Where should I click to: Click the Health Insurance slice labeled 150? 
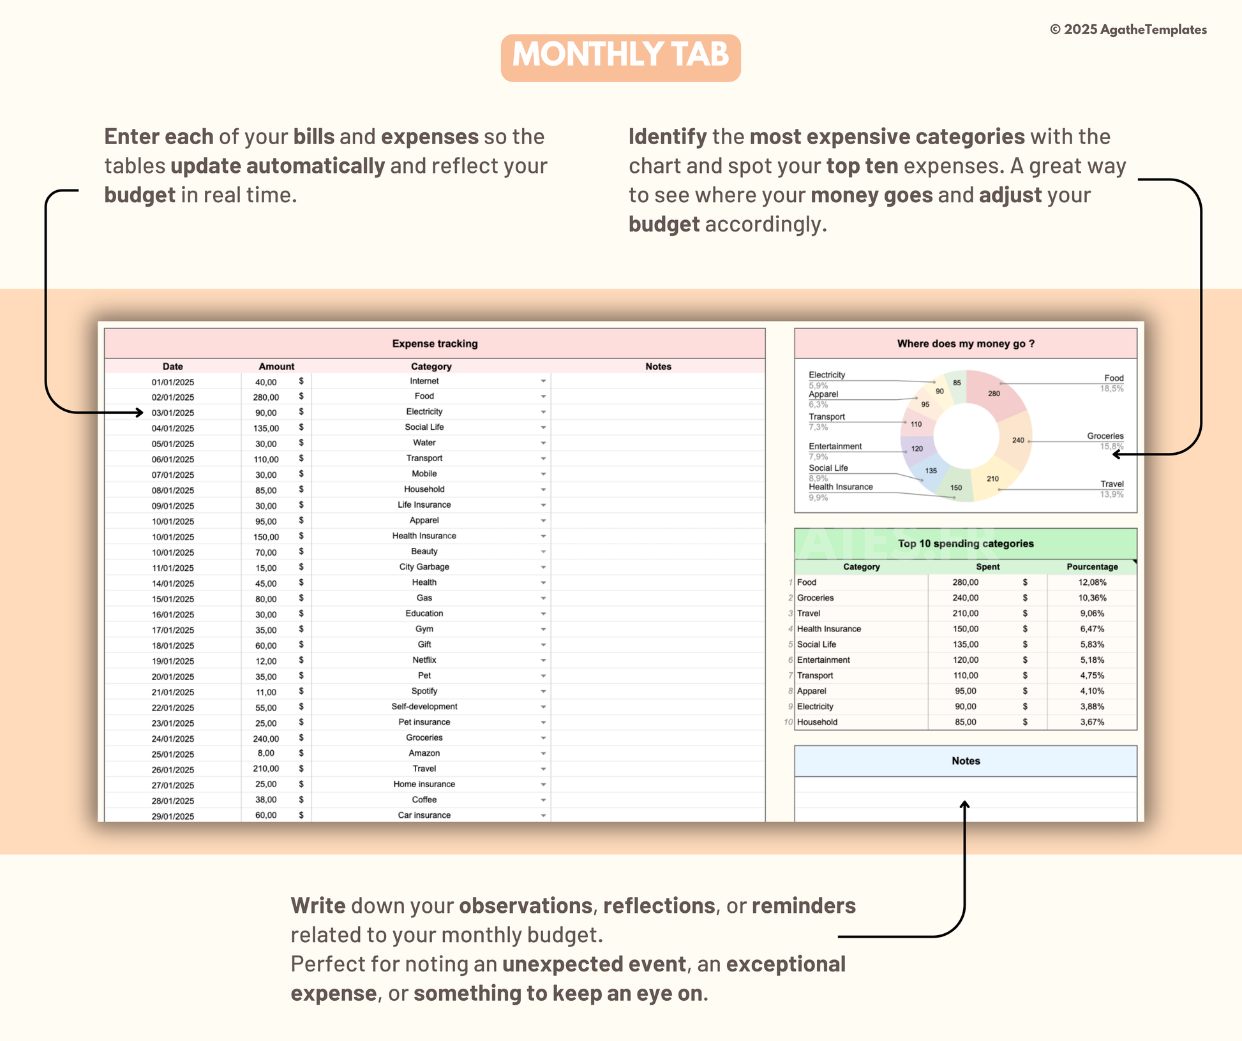coord(955,488)
